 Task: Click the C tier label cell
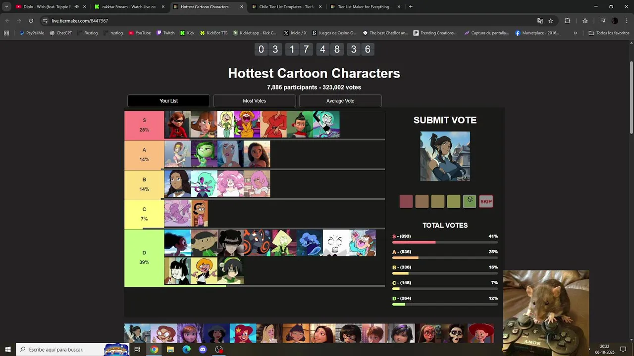(144, 215)
